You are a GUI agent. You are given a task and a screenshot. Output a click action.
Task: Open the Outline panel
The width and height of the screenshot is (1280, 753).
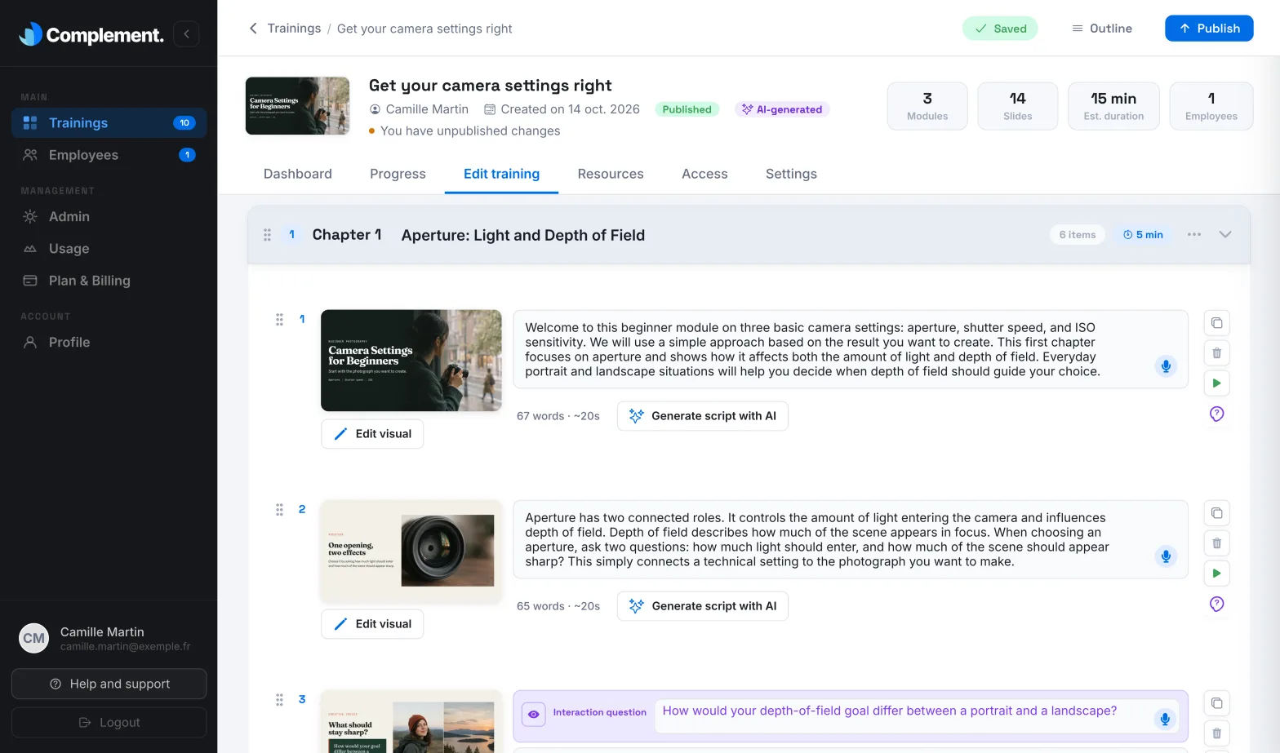(1101, 29)
